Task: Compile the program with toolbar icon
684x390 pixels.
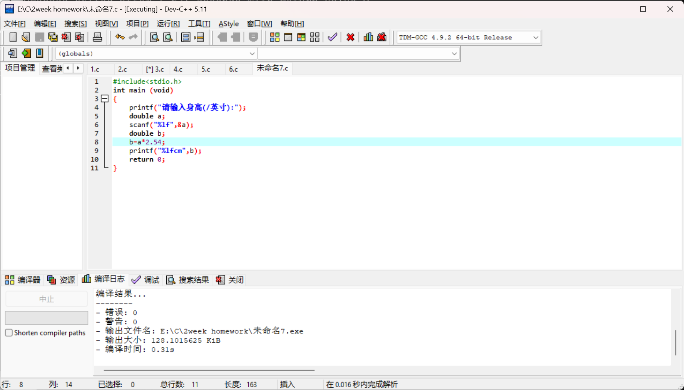Action: click(274, 37)
